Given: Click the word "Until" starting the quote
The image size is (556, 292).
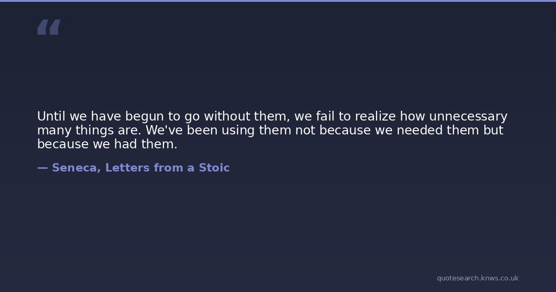Looking at the screenshot, I should tap(51, 116).
